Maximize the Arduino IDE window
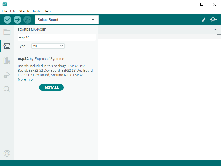This screenshot has height=166, width=221. (x=202, y=4)
